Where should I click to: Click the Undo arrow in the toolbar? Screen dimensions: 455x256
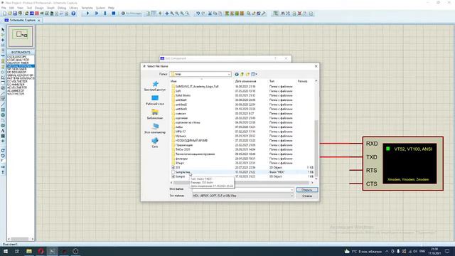[198, 14]
